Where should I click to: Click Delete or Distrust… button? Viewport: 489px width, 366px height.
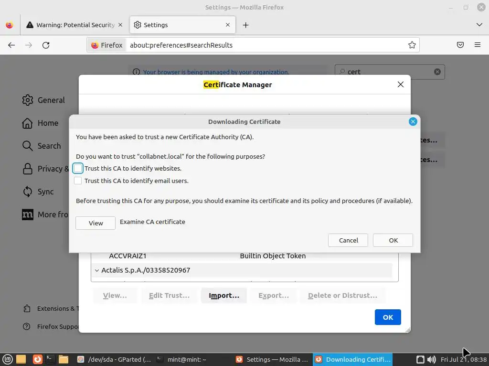pos(342,295)
